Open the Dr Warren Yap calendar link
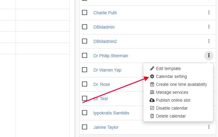 click(107, 70)
